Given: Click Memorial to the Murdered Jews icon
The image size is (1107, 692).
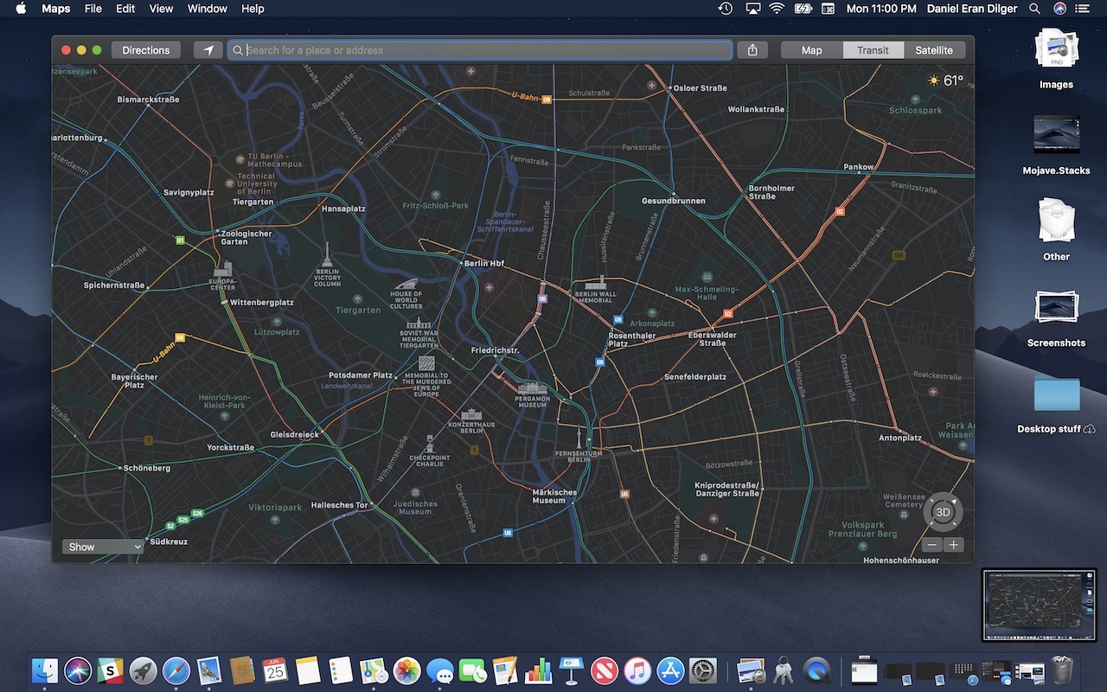Looking at the screenshot, I should tap(426, 364).
